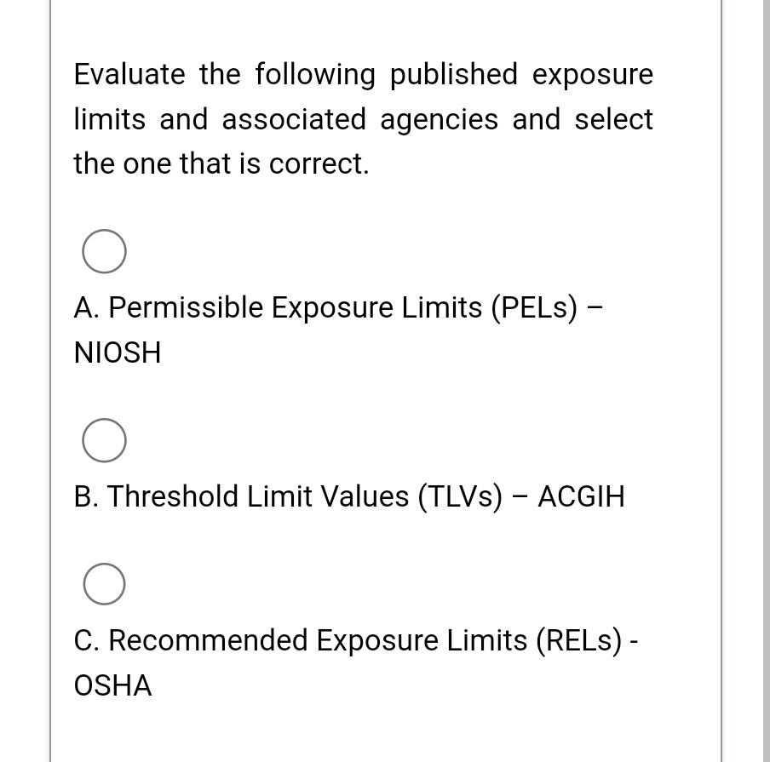Choose answer A. Permissible Exposure Limits (PELs) – NIOSH
Viewport: 770px width, 762px height.
pos(338,307)
